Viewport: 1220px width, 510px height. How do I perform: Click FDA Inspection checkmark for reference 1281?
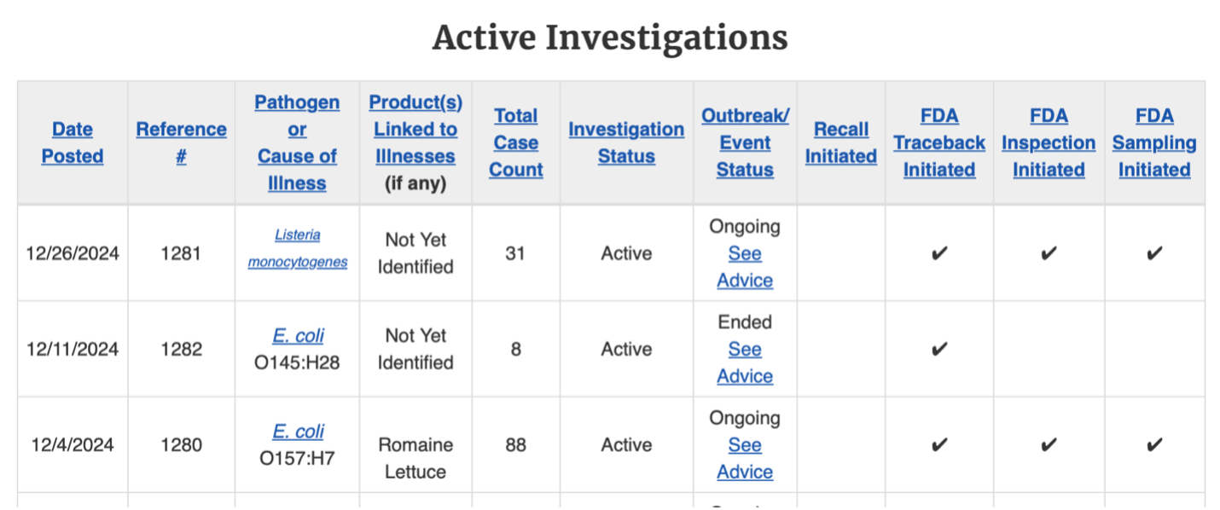[1048, 253]
